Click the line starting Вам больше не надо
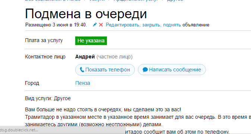Screen dimensions: 251x134 (103, 110)
